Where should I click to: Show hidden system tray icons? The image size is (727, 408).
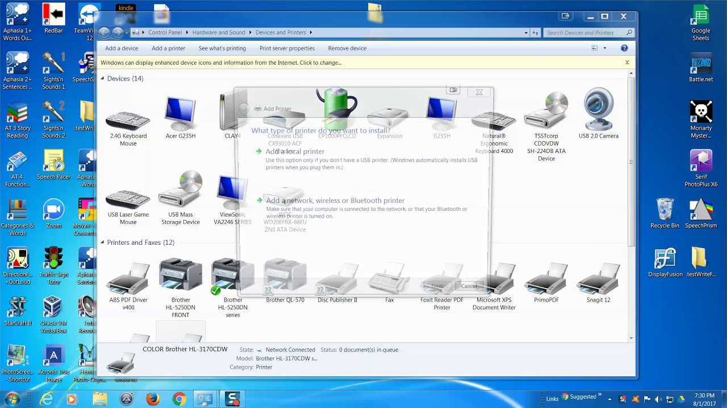pyautogui.click(x=610, y=399)
